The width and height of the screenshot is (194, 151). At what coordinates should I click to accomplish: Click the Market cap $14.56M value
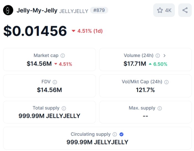39,64
